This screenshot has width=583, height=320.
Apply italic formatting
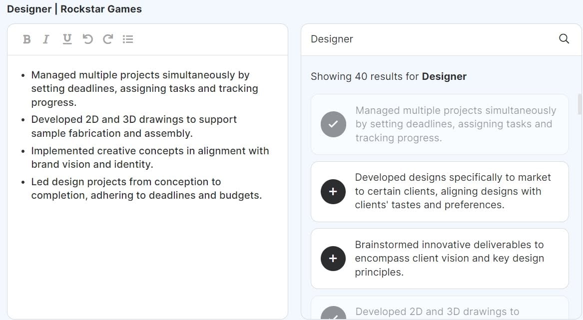tap(46, 39)
